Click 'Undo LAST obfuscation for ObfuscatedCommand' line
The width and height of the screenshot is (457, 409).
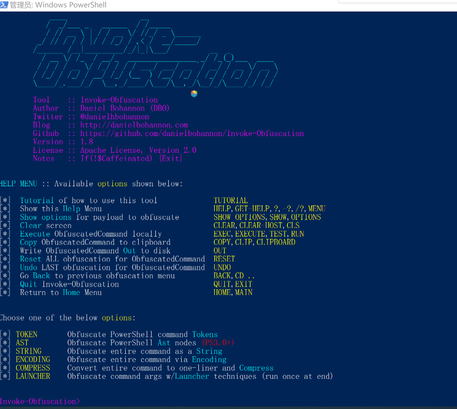112,267
